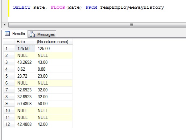Click the Rate cell 32.6923 in row 8
Image resolution: width=186 pixels, height=140 pixels.
click(x=25, y=97)
